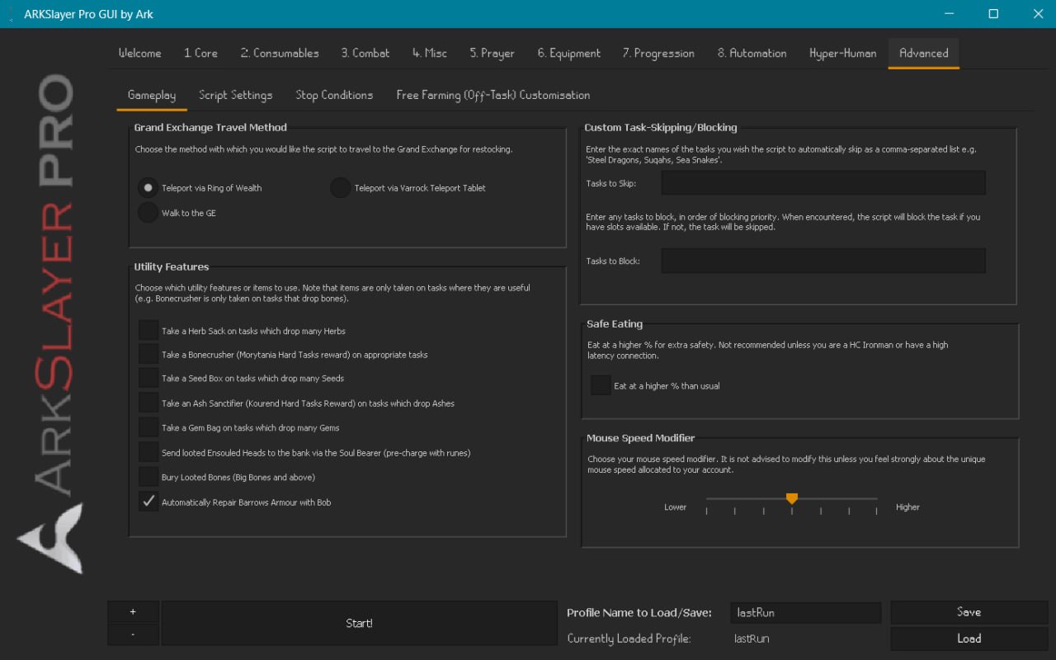
Task: Open the 2. Consumables tab
Action: [x=280, y=53]
